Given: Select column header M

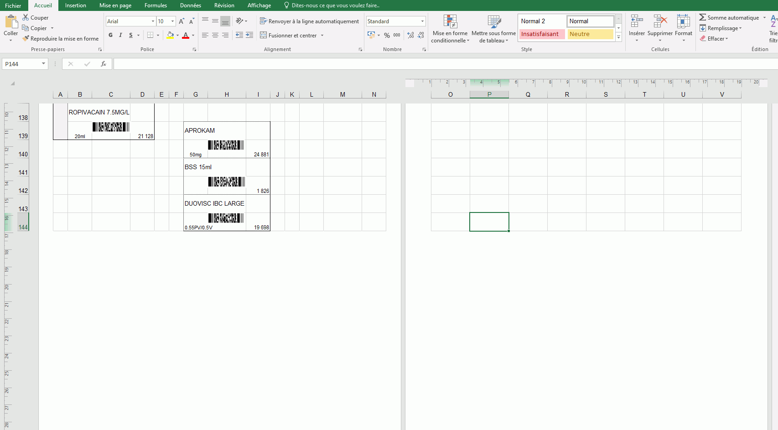Looking at the screenshot, I should click(x=342, y=94).
